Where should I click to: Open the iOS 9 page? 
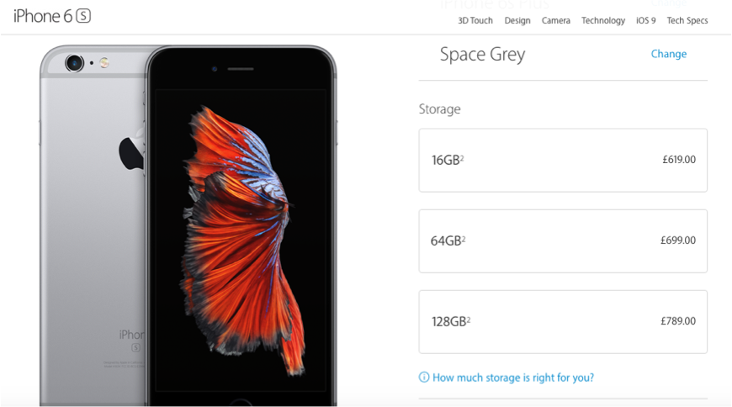click(x=645, y=20)
